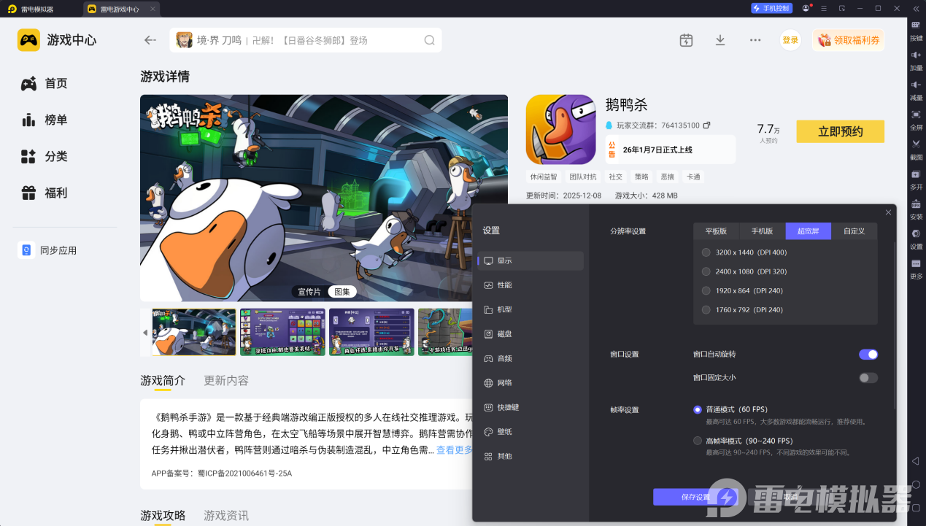Switch to 更新内容 tab
Image resolution: width=926 pixels, height=526 pixels.
pyautogui.click(x=226, y=381)
